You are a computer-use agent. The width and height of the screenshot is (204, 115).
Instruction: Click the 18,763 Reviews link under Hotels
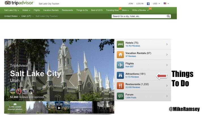tap(133, 46)
